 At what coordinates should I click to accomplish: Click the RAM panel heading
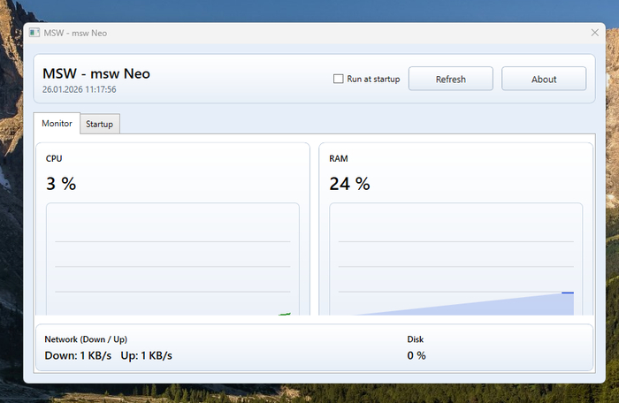pos(339,159)
